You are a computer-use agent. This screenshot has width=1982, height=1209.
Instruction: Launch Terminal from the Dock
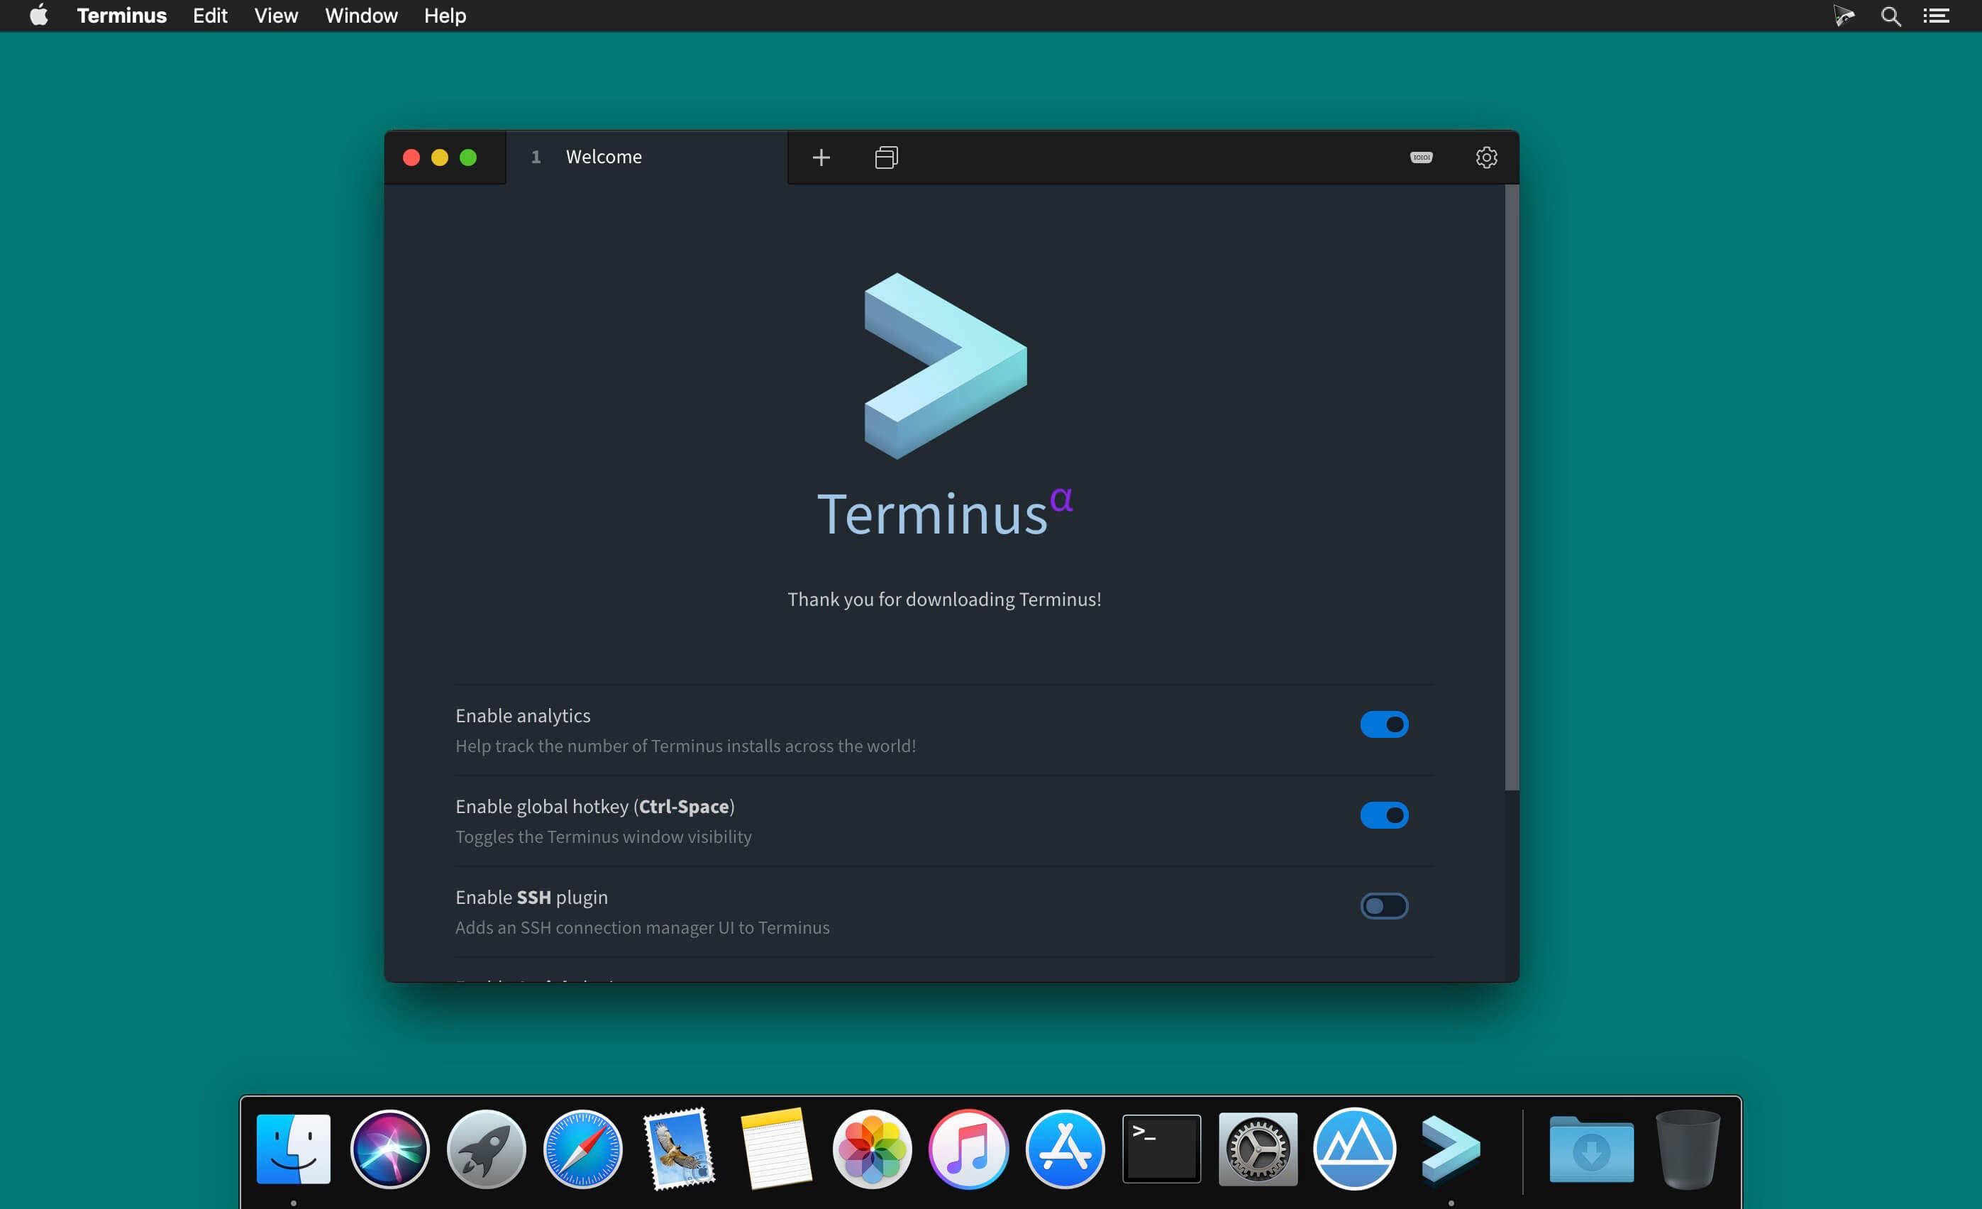tap(1161, 1149)
